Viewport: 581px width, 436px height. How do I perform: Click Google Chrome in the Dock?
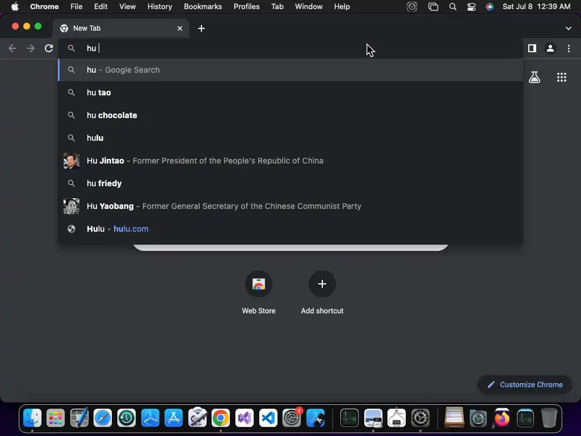221,418
